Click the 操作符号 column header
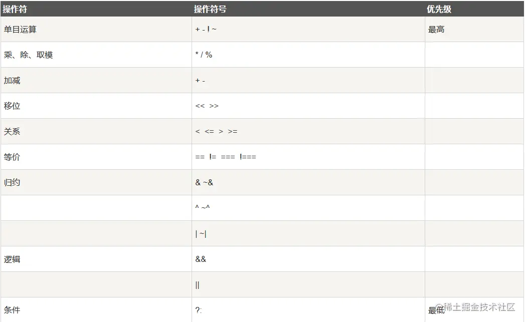The width and height of the screenshot is (525, 322). click(x=210, y=9)
